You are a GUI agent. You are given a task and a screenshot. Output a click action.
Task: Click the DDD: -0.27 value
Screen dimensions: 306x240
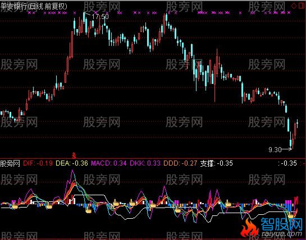[x=180, y=163]
